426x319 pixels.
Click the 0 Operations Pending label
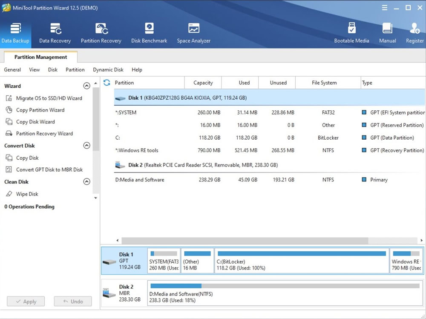tap(29, 207)
